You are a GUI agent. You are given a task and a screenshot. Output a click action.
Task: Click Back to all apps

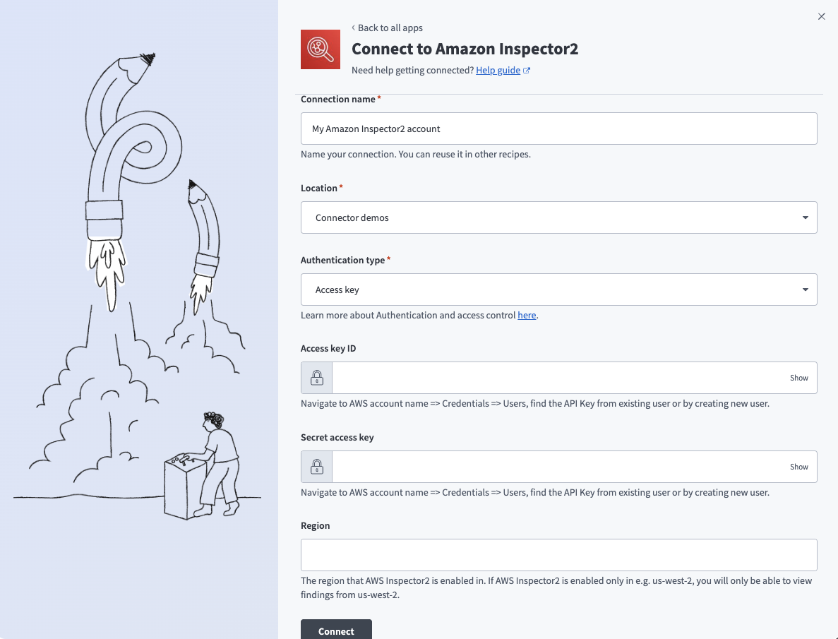coord(389,28)
